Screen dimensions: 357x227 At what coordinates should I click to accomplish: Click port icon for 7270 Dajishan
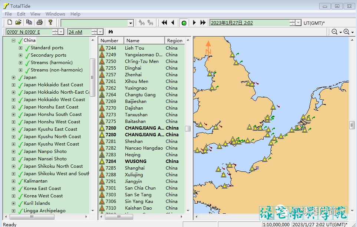(x=102, y=108)
